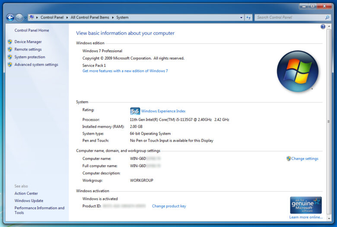Close the System window

click(324, 6)
